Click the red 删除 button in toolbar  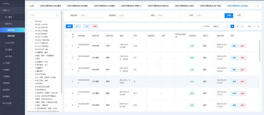(95, 26)
